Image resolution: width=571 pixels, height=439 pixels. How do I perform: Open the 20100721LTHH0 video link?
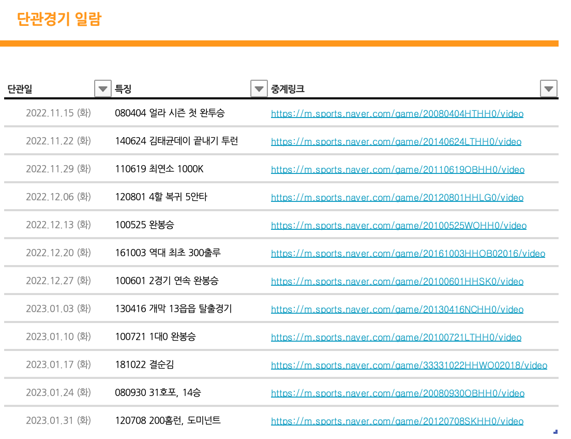(x=396, y=337)
